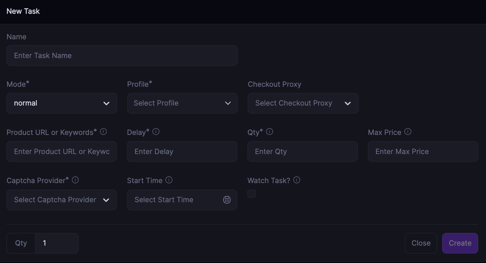
Task: Expand the Select Profile dropdown
Action: [182, 103]
